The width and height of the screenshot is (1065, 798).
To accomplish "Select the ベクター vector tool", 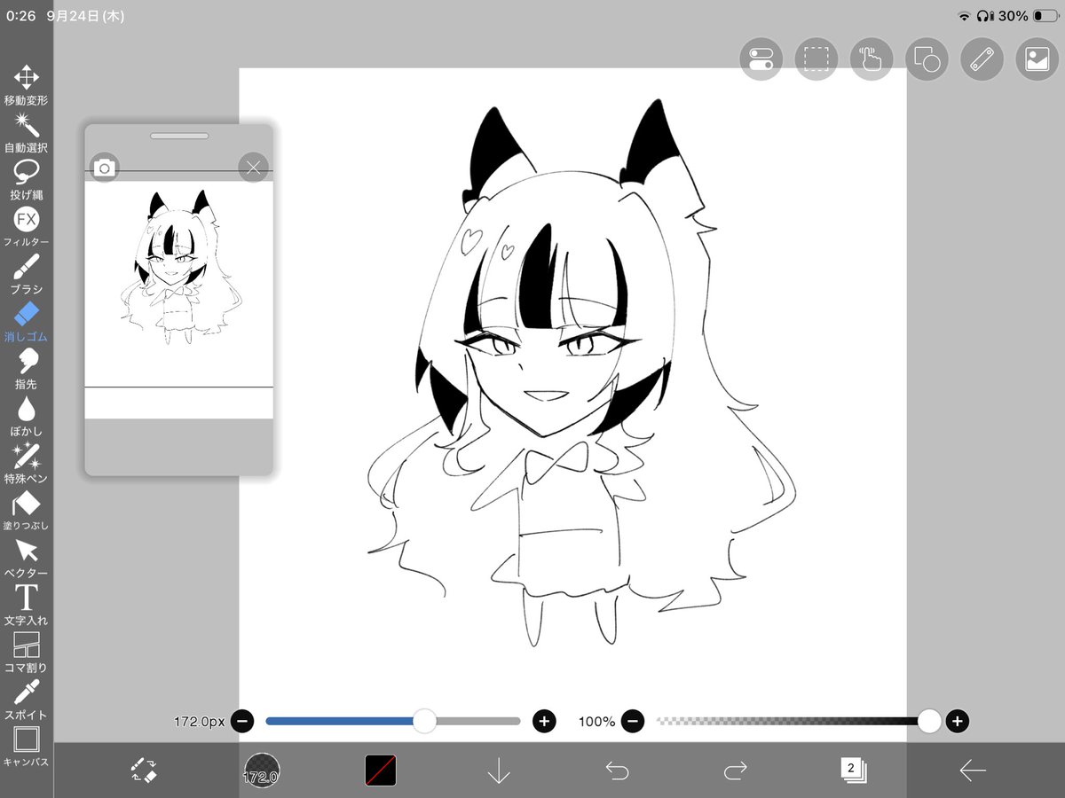I will 26,558.
